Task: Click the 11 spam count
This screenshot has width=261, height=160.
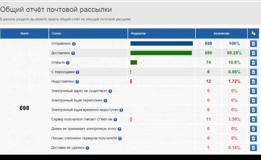Action: pos(208,119)
